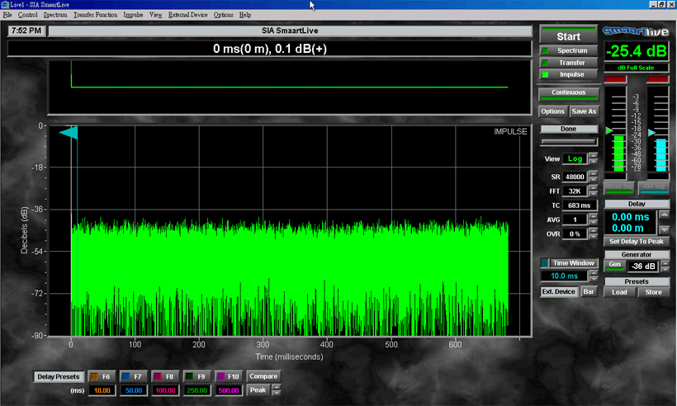Open the Options menu

click(x=223, y=15)
